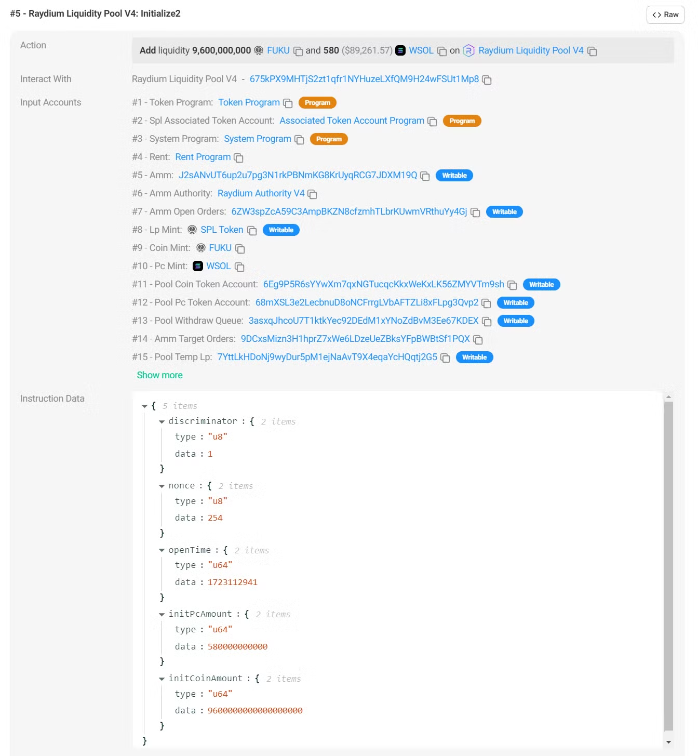Open 675kPX9MHTjS2zt1qfr1NYHuzeLXfQM9H24wFSUt1Mp8 address link

[364, 79]
